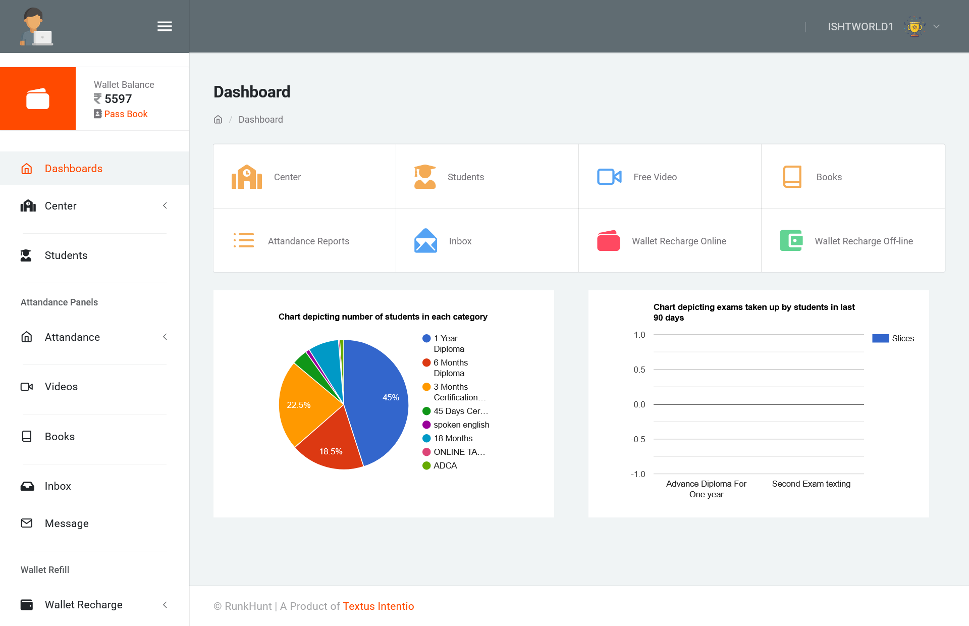Select Dashboards in the sidebar
Image resolution: width=969 pixels, height=626 pixels.
[73, 169]
